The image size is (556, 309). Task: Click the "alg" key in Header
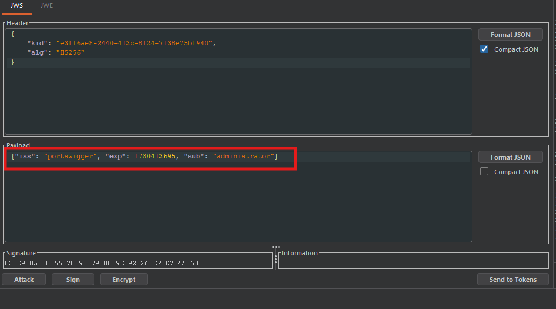pos(37,52)
